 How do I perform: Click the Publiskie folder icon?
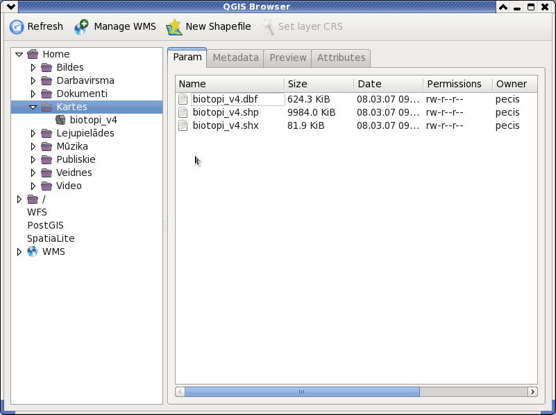pyautogui.click(x=47, y=159)
